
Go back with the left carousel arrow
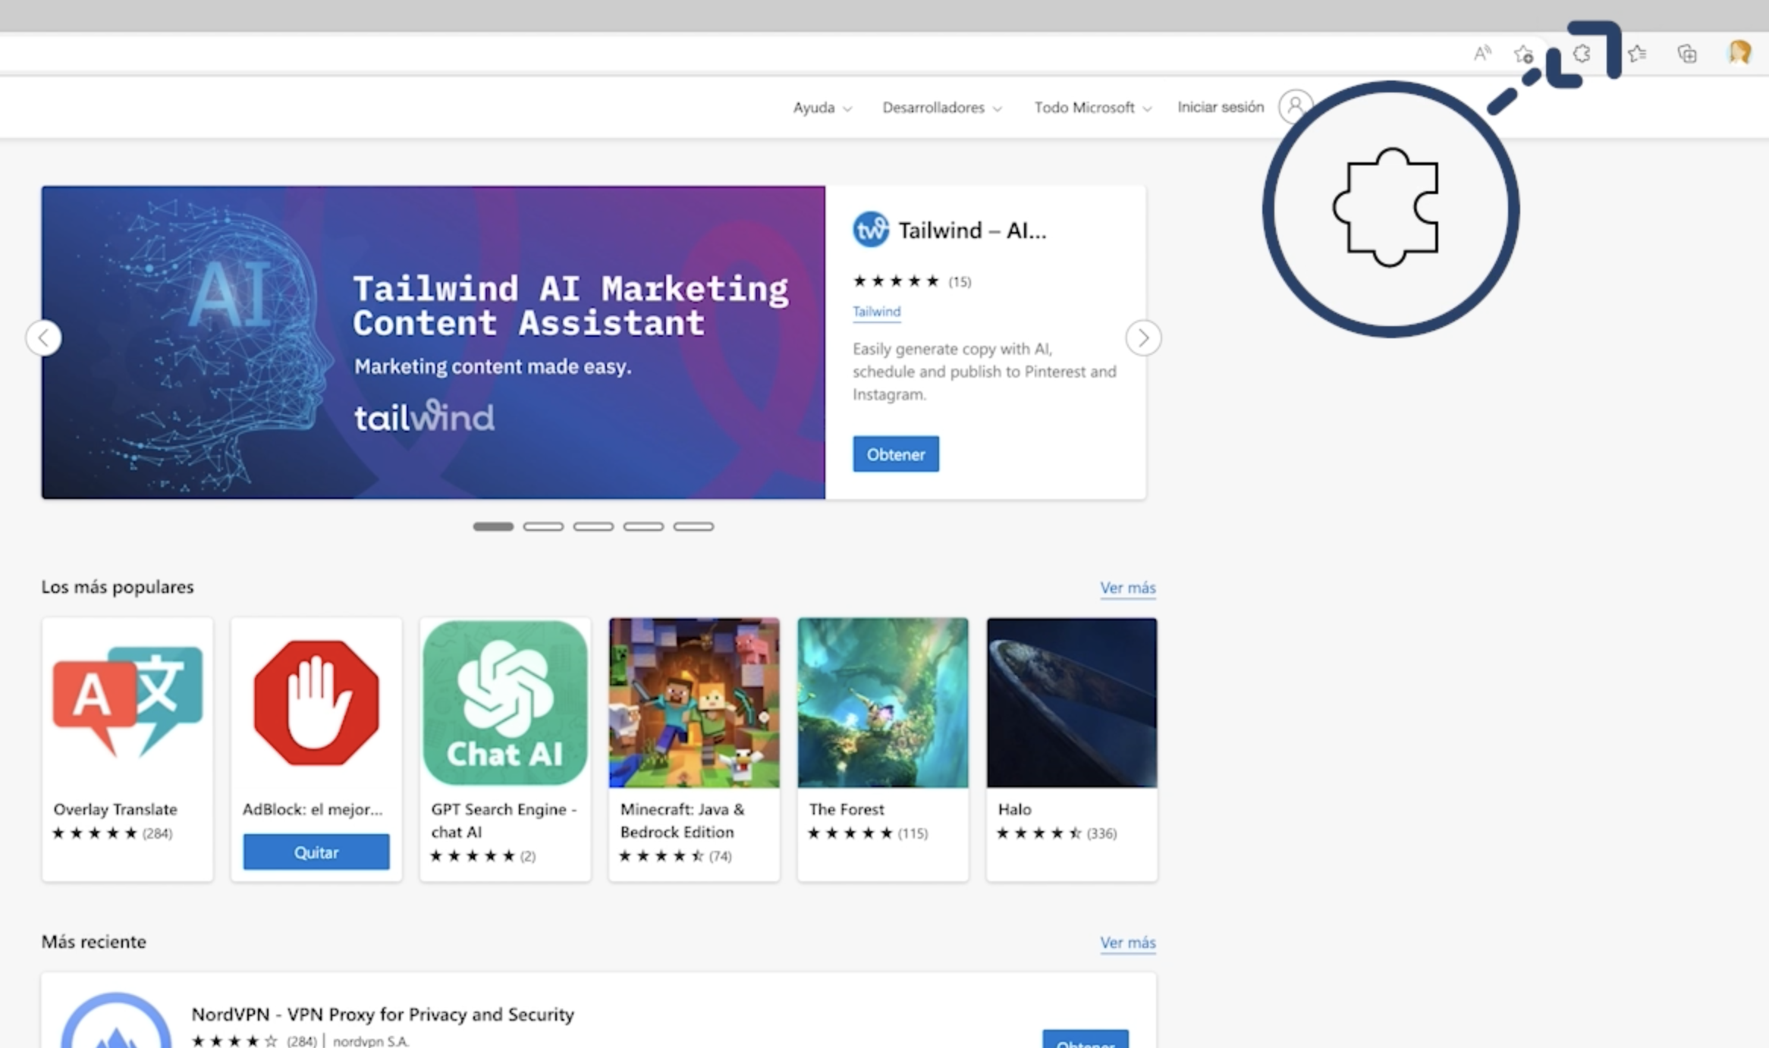(x=44, y=337)
